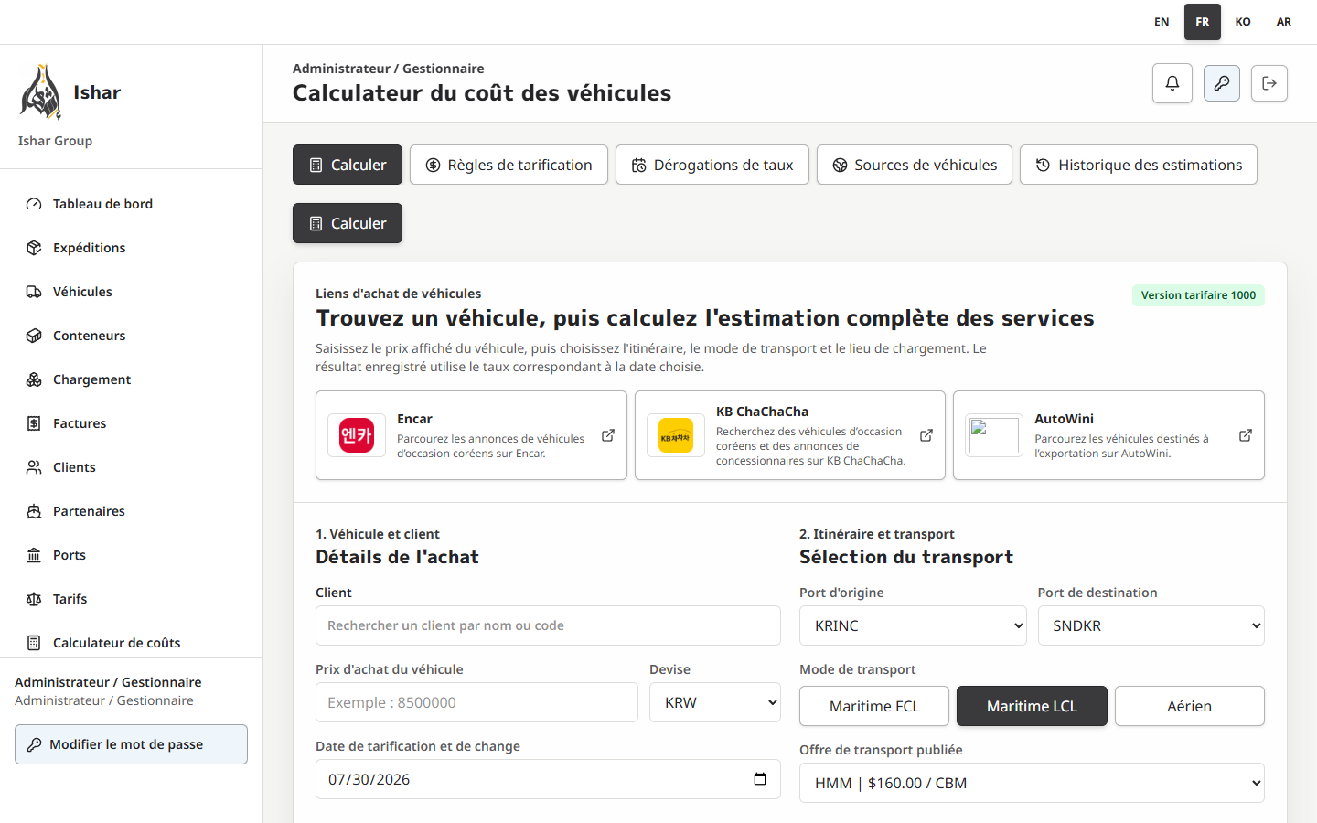
Task: Go to the Tarifs page
Action: (x=131, y=599)
